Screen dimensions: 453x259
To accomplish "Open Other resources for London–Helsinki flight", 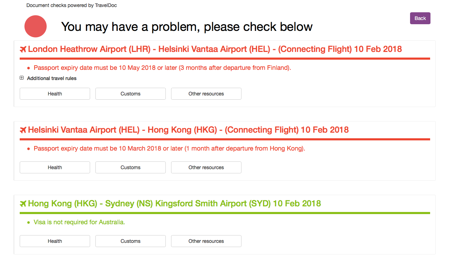I will pyautogui.click(x=206, y=94).
